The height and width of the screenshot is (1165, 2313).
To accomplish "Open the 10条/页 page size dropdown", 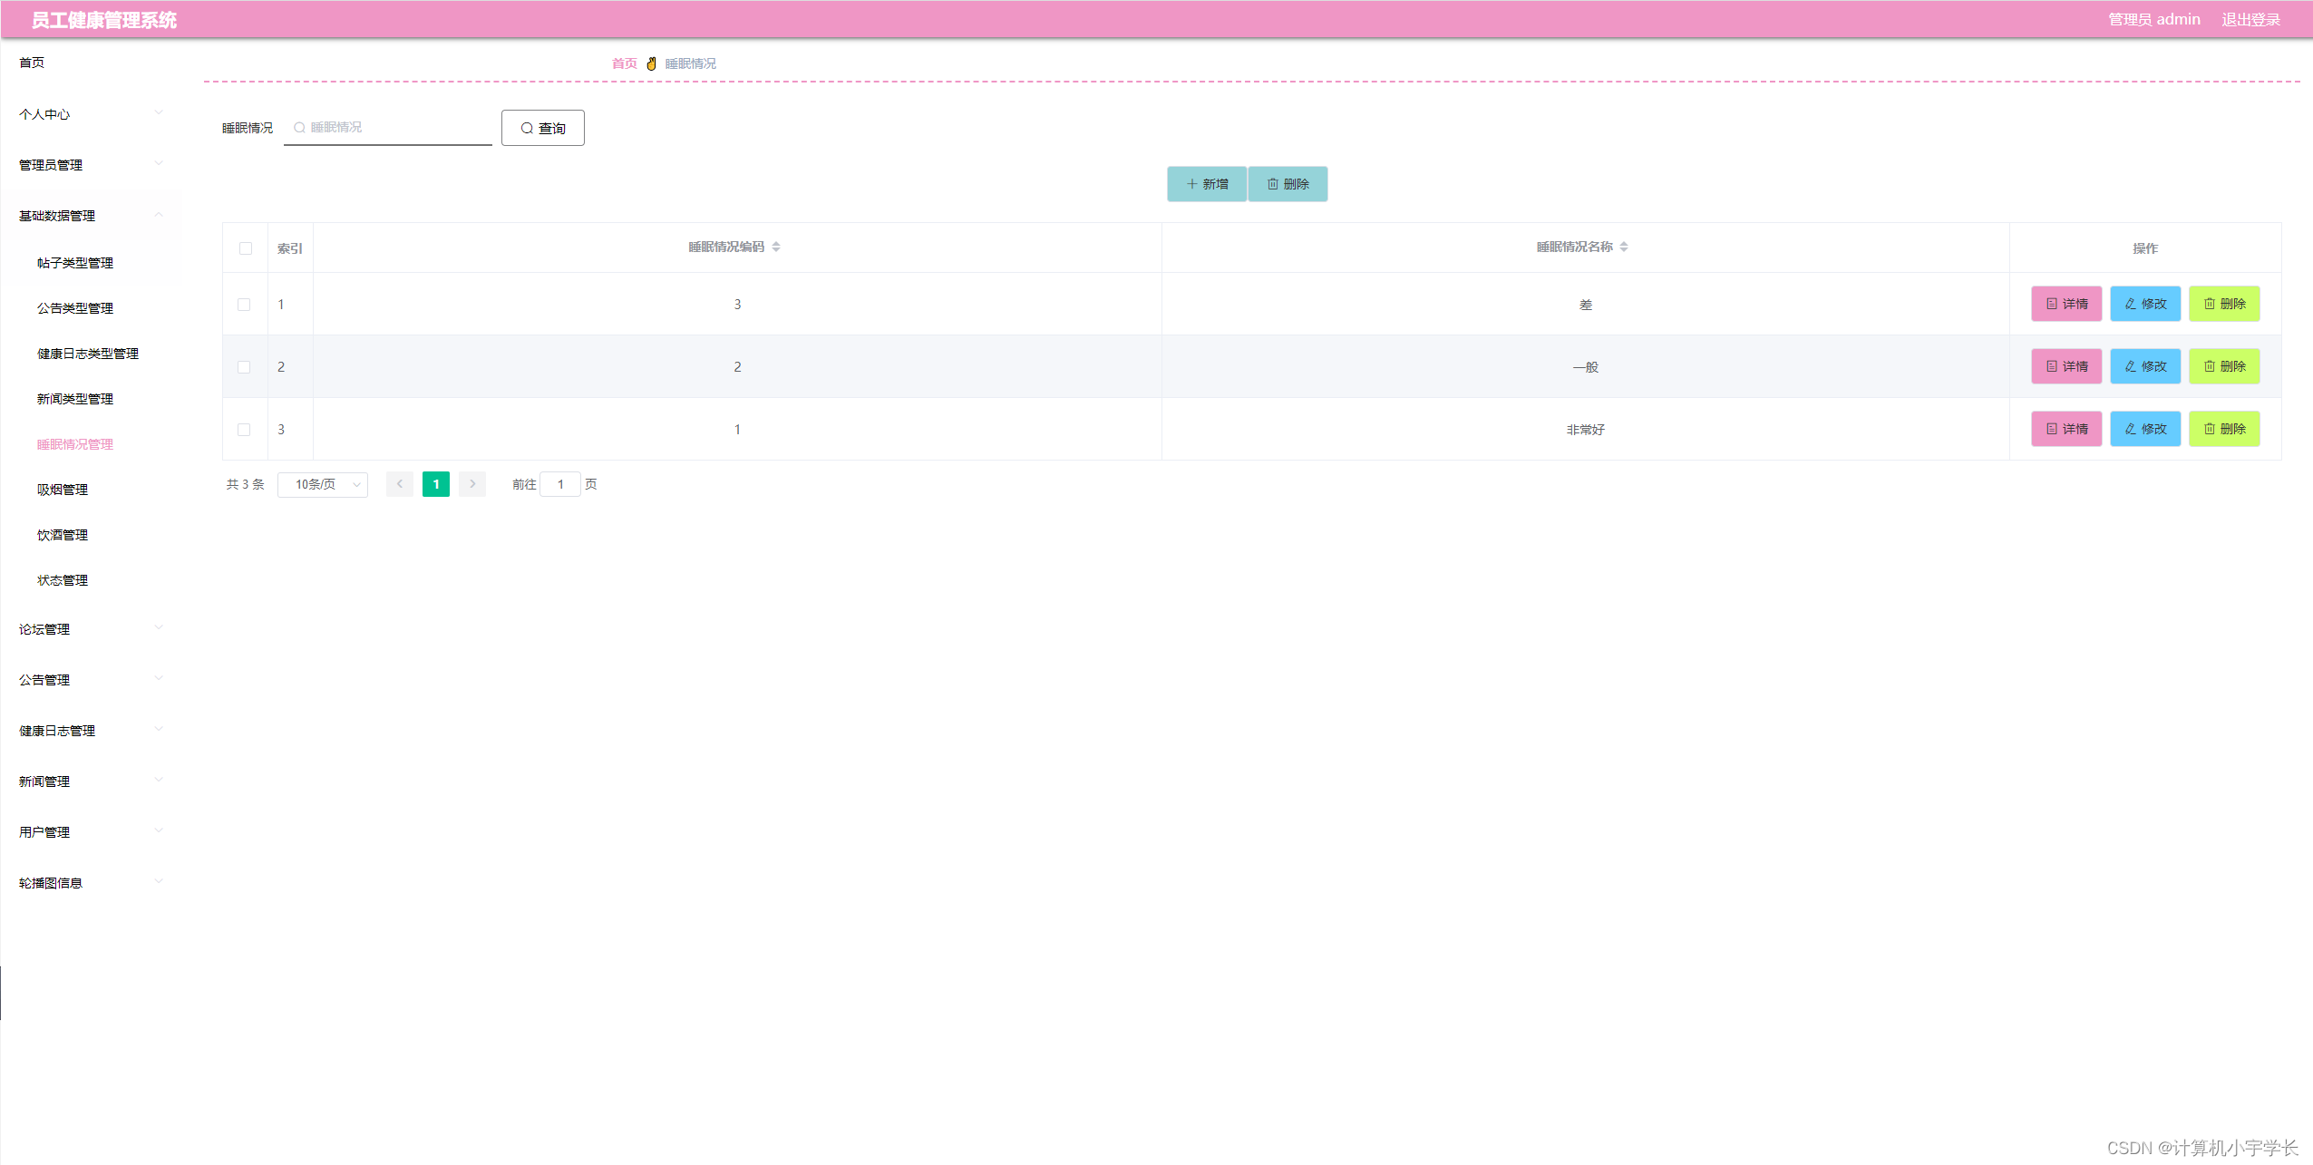I will tap(323, 484).
